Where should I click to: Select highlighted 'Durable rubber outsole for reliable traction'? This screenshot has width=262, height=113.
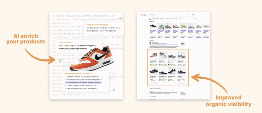click(x=83, y=83)
